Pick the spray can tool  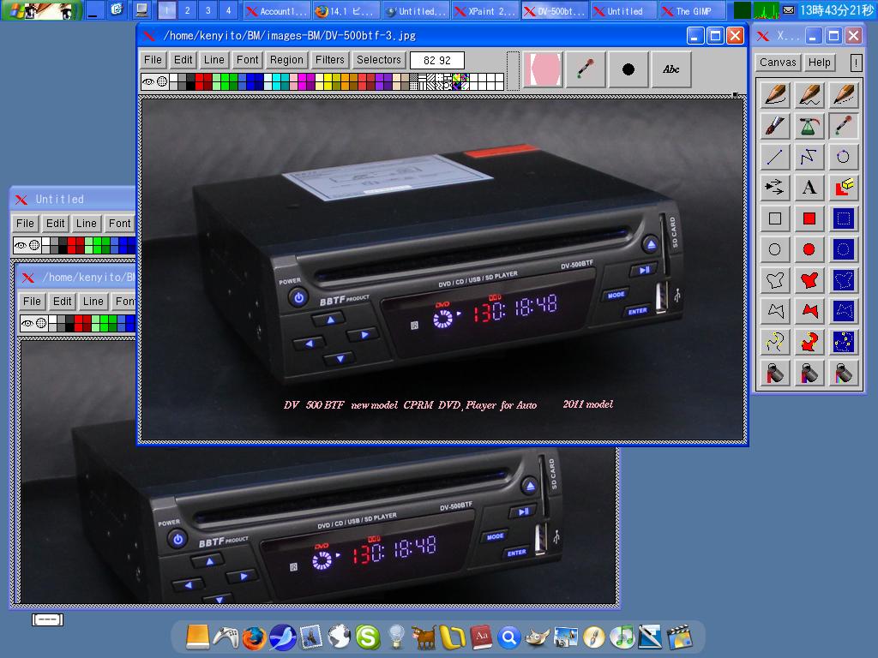coord(809,126)
